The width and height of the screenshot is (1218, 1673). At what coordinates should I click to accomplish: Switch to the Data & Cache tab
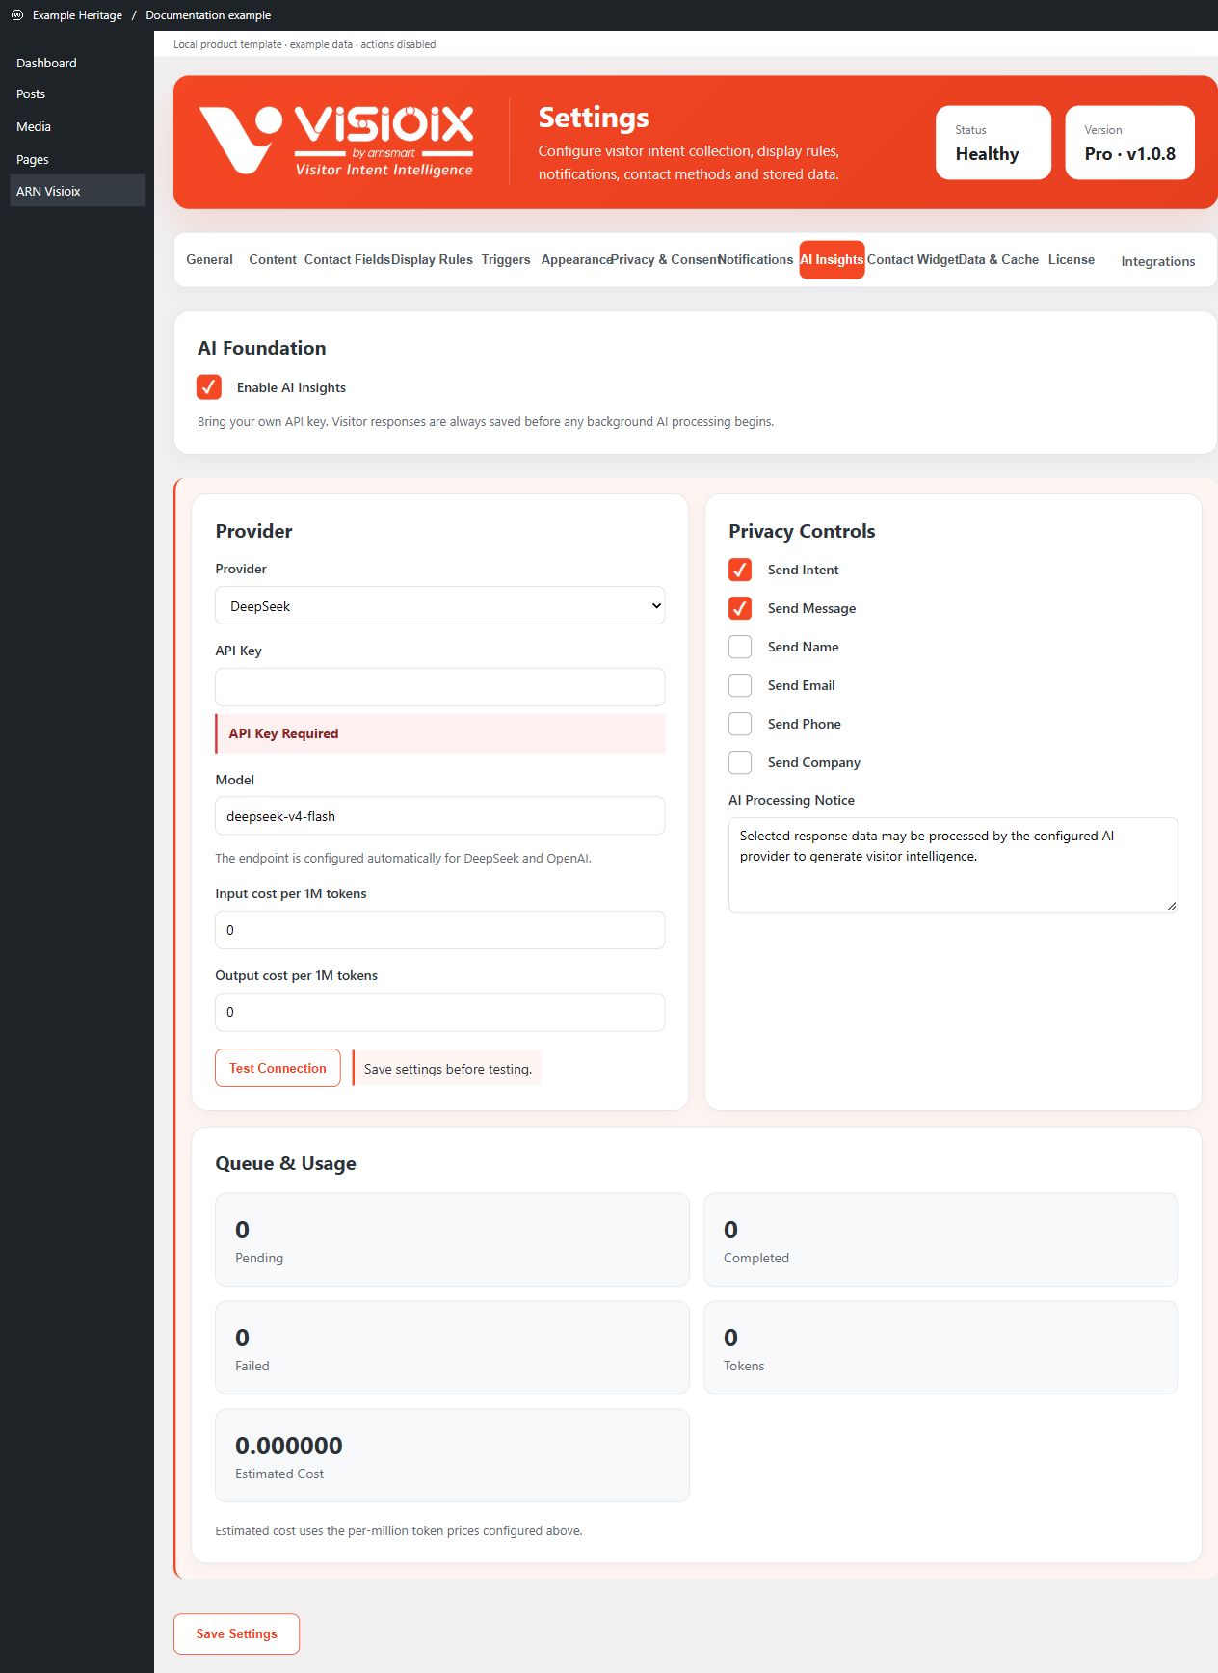point(998,259)
